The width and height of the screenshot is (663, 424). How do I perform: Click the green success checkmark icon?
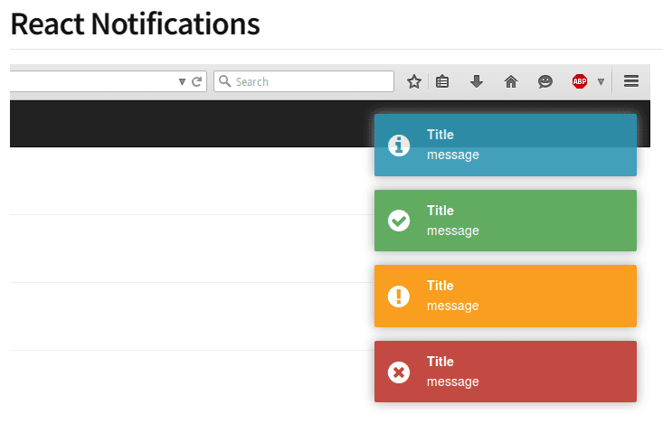pyautogui.click(x=399, y=221)
